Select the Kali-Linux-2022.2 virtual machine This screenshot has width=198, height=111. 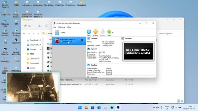(x=69, y=41)
